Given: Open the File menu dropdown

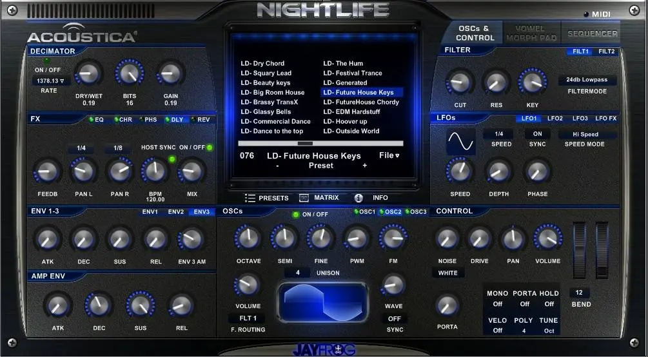Looking at the screenshot, I should click(x=389, y=155).
